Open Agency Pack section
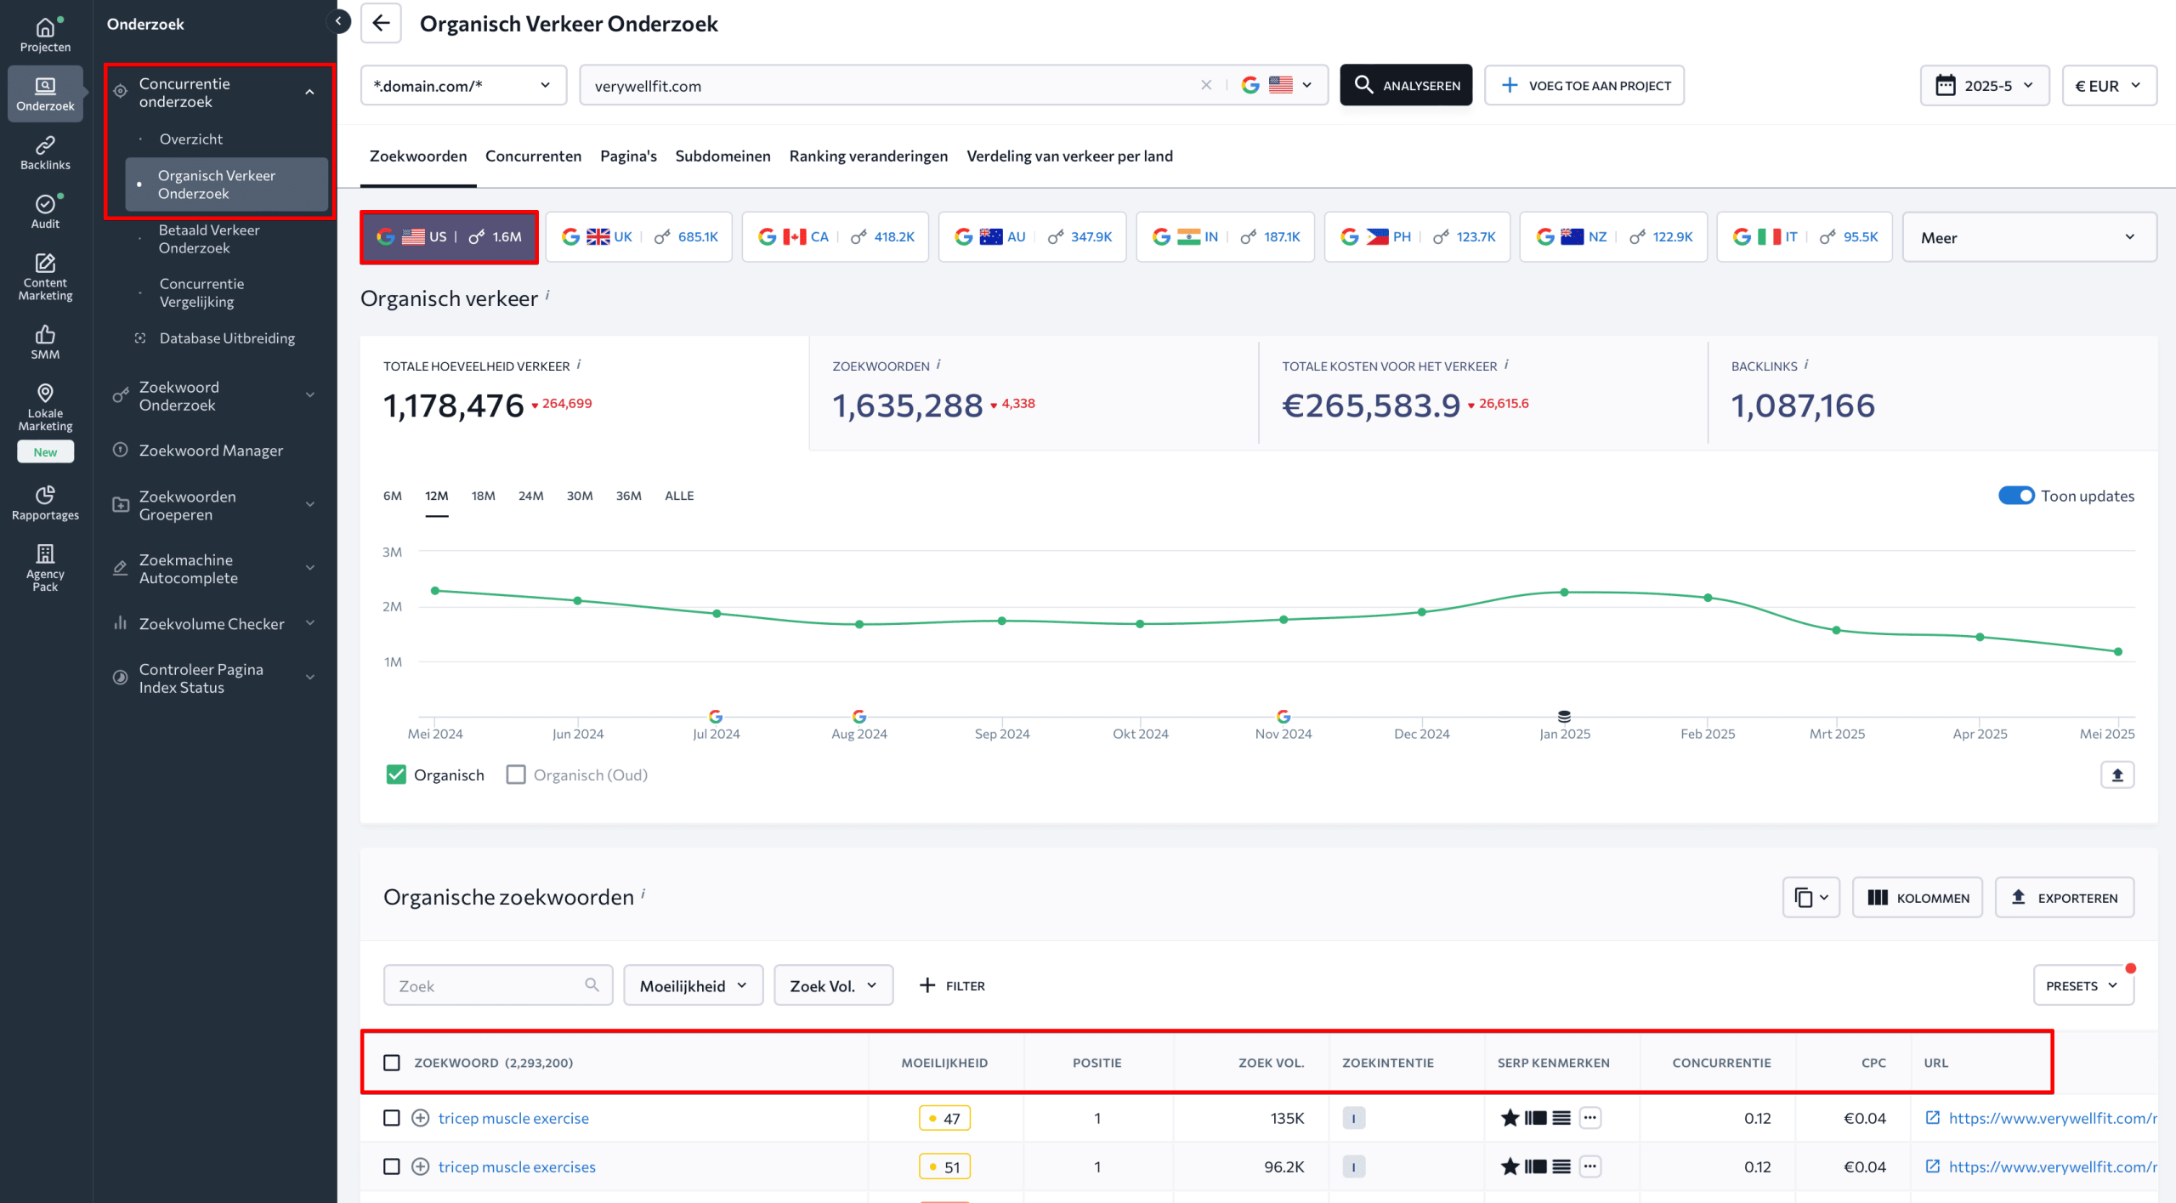Viewport: 2176px width, 1203px height. click(45, 568)
